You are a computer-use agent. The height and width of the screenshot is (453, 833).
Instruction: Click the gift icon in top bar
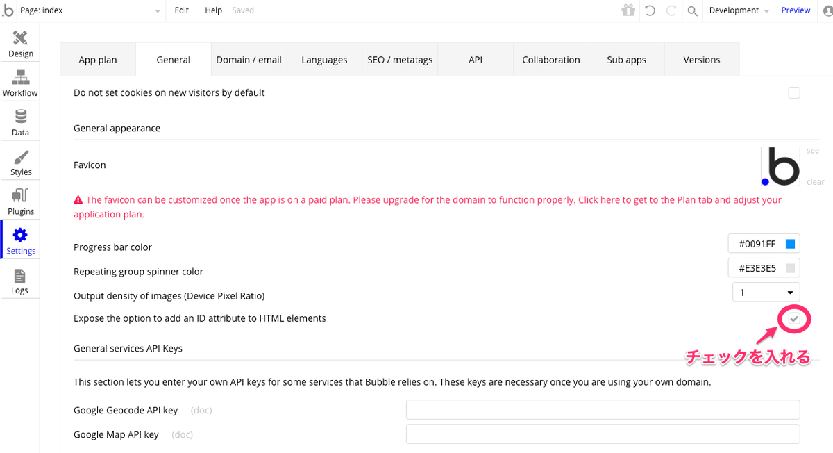click(628, 10)
